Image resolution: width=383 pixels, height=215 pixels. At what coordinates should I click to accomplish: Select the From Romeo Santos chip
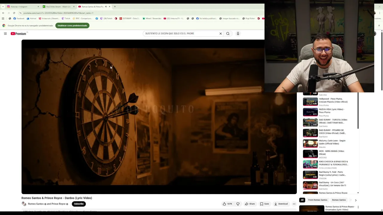pos(317,200)
